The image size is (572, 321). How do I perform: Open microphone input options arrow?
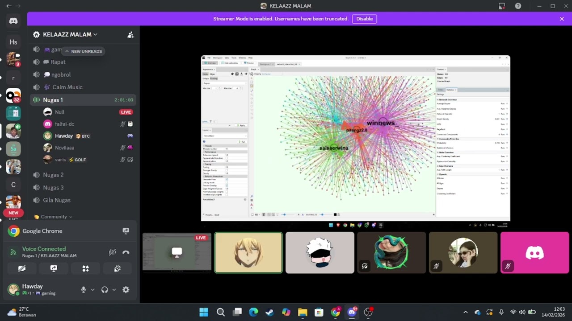click(93, 290)
